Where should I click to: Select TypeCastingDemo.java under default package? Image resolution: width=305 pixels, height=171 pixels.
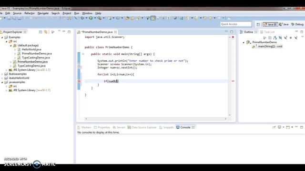click(x=36, y=57)
